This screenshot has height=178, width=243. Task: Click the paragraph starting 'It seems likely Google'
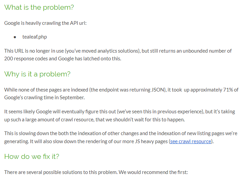click(x=119, y=116)
